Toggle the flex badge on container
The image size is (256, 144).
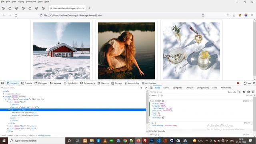point(34,99)
